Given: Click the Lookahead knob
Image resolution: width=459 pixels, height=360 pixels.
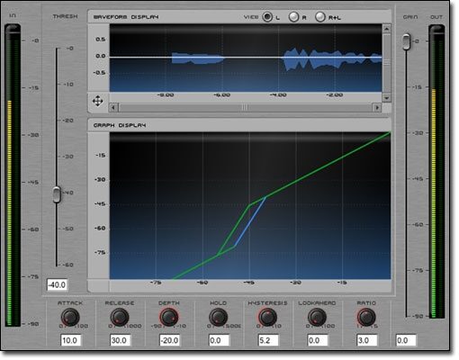Looking at the screenshot, I should 317,318.
